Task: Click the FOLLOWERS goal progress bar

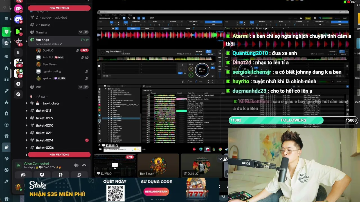Action: pyautogui.click(x=293, y=120)
